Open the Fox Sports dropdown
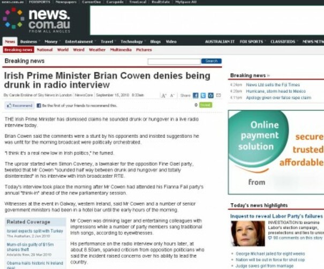Screen dimensions: 324x269 pos(253,42)
